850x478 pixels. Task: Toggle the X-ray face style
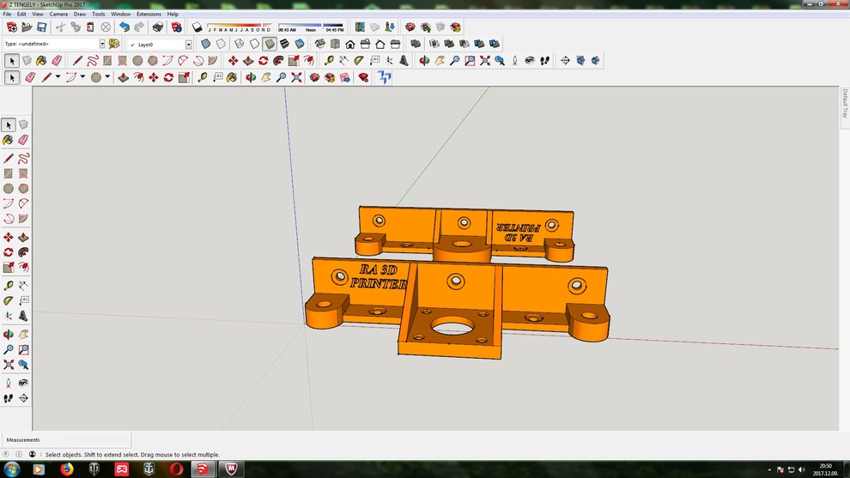click(206, 44)
